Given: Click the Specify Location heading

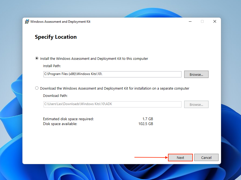Looking at the screenshot, I should coord(56,37).
